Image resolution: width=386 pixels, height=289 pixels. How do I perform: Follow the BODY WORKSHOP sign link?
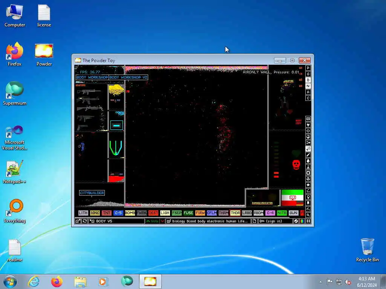92,78
